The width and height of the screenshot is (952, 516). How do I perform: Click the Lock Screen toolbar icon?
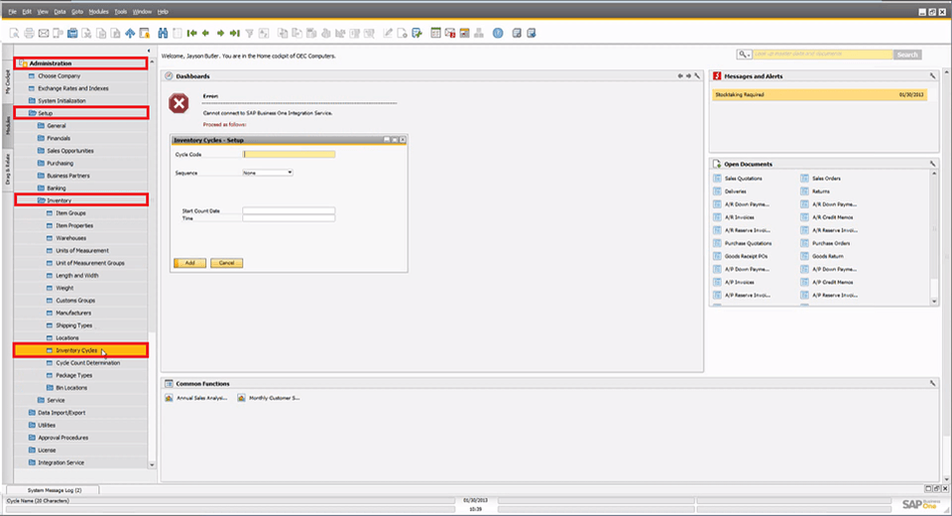point(145,34)
